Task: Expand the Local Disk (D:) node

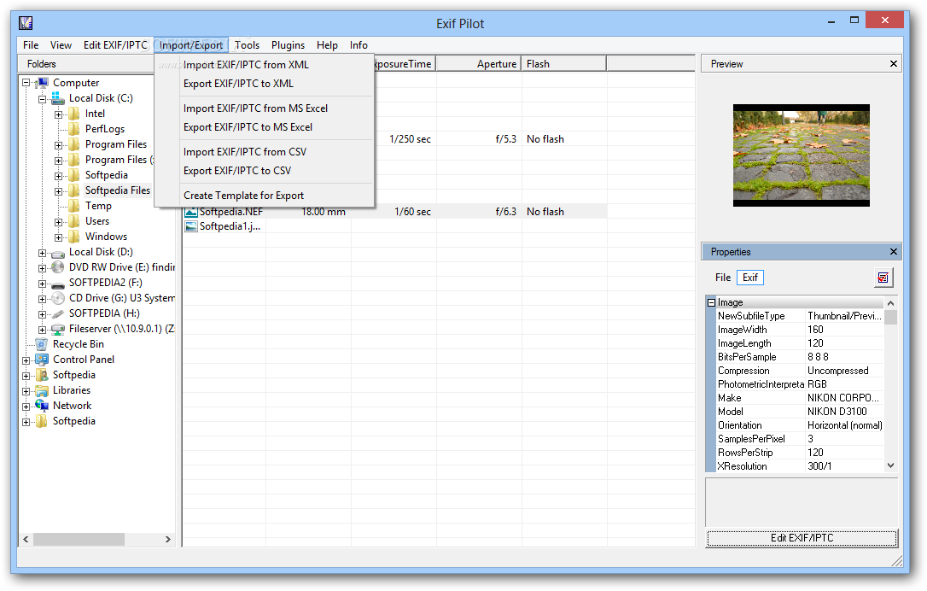Action: (x=42, y=253)
